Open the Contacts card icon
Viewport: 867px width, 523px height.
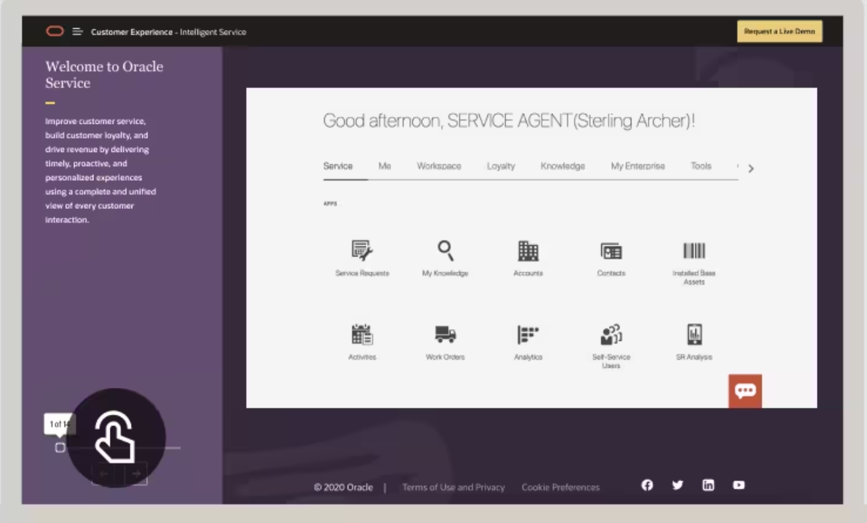pyautogui.click(x=611, y=251)
